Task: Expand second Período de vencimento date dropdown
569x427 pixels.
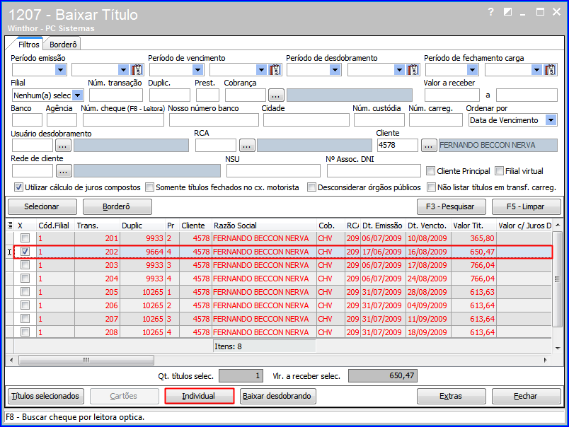Action: click(x=261, y=69)
